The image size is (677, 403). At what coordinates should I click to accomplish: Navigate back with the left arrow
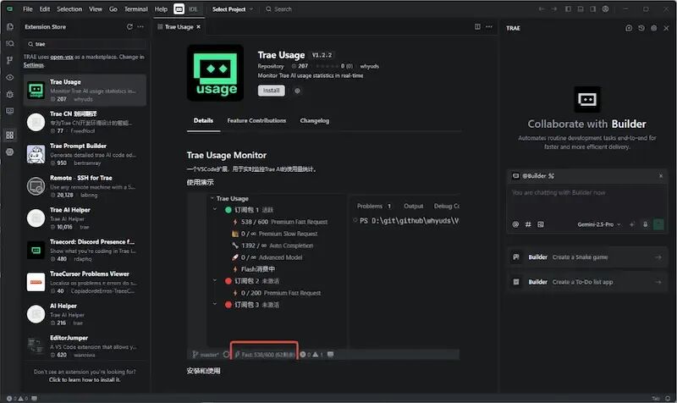[x=542, y=9]
